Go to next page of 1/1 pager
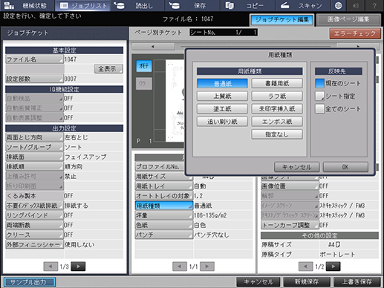Screen dimensions: 384x288 point(207,266)
